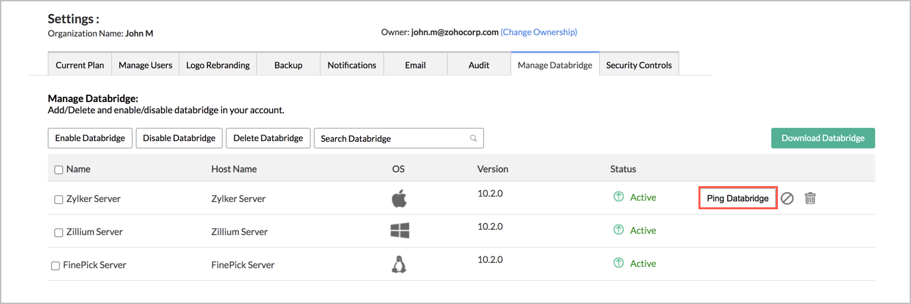Image resolution: width=911 pixels, height=304 pixels.
Task: Toggle the select-all Name header checkbox
Action: pos(58,170)
